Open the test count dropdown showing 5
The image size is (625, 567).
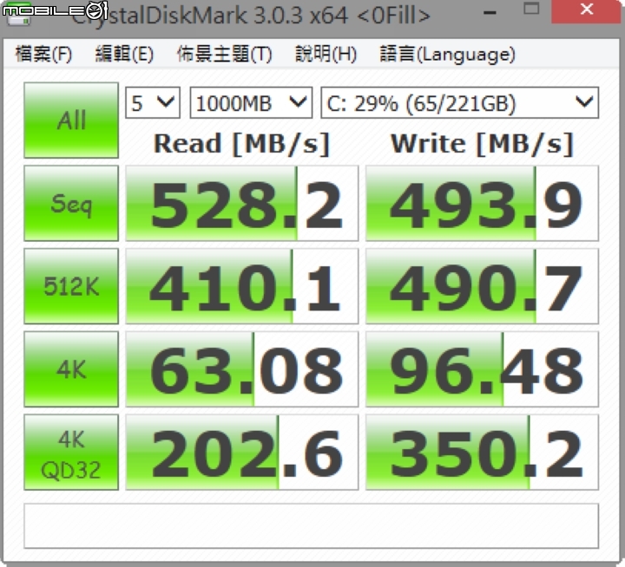point(153,102)
